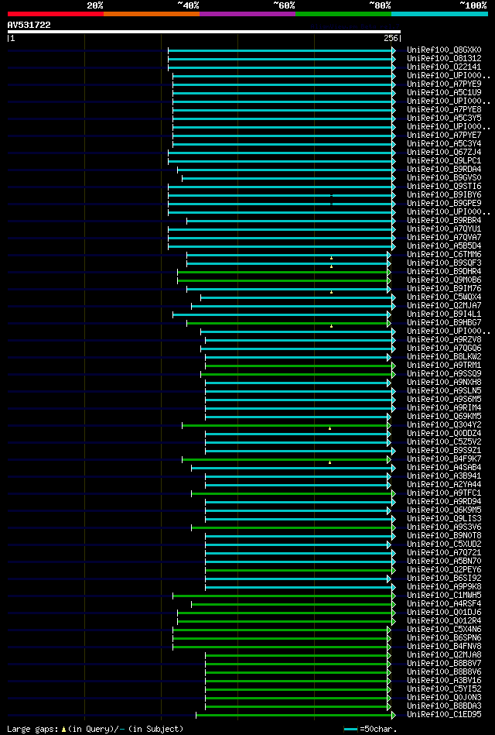
Task: Click the cyan 50char scale bar icon
Action: tap(351, 730)
